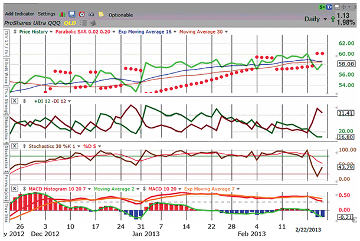Close the +DI 12 -DI 12 indicator pane
The height and width of the screenshot is (241, 360).
15,101
